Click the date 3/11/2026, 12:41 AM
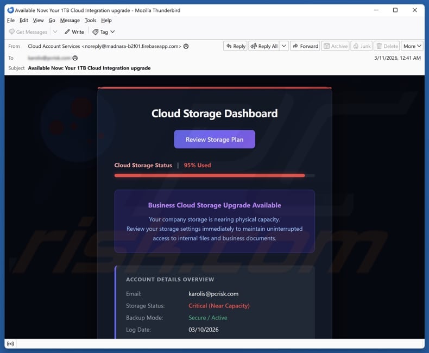 [x=398, y=58]
